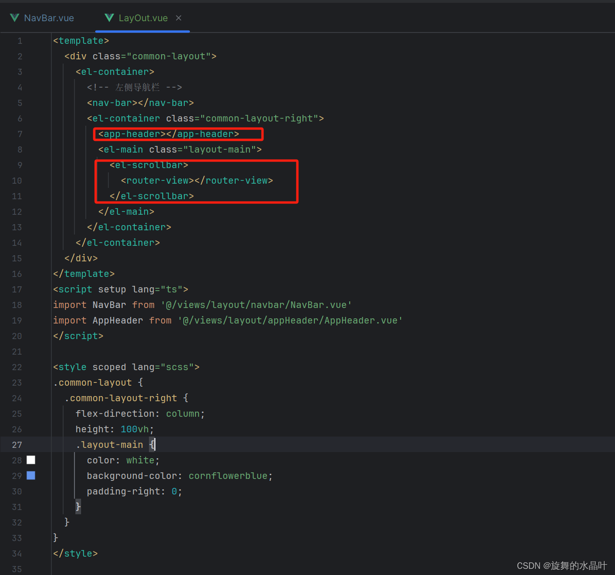Click the .common-layout-right selector
The height and width of the screenshot is (575, 615).
point(121,398)
